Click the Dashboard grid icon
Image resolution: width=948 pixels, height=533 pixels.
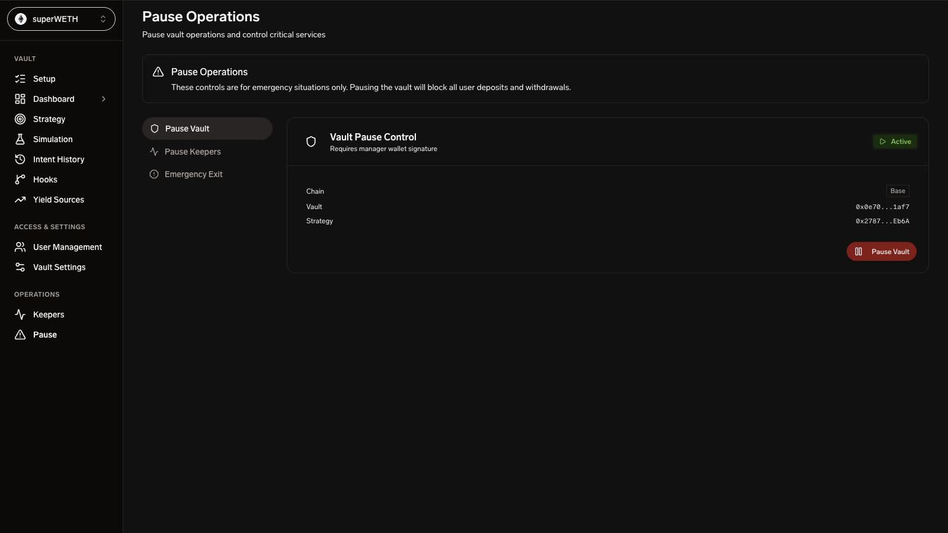[x=20, y=99]
